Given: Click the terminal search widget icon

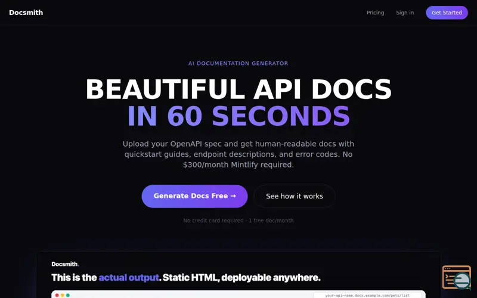Looking at the screenshot, I should pos(457,277).
